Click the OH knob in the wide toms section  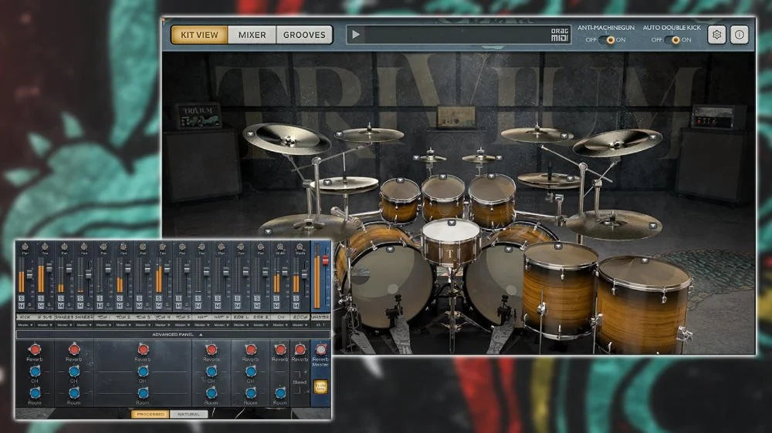(x=143, y=371)
